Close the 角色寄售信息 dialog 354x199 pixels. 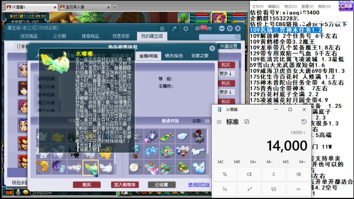[212, 48]
